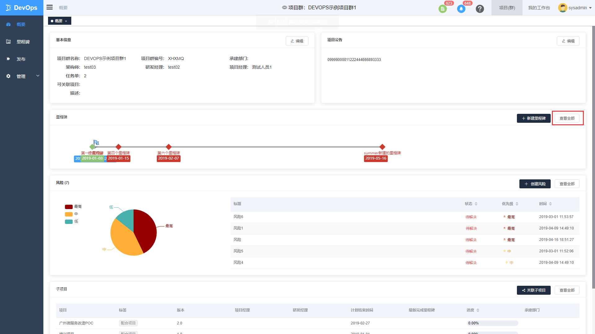
Task: Click the bell notification icon (648)
Action: point(461,7)
